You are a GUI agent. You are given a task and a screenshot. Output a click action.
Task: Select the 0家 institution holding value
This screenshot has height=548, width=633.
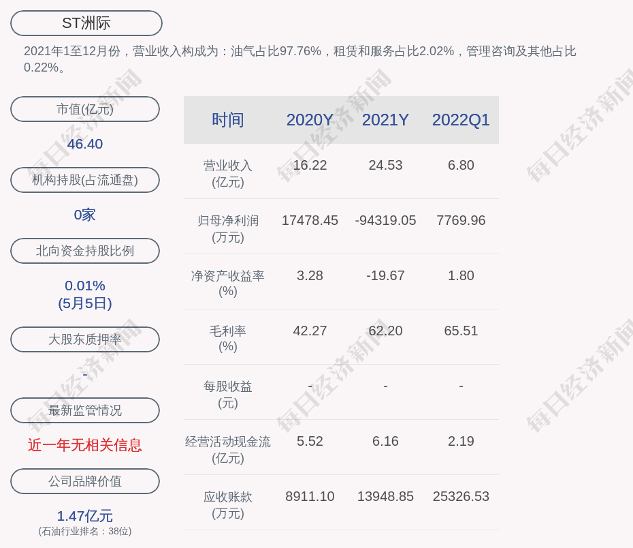85,215
